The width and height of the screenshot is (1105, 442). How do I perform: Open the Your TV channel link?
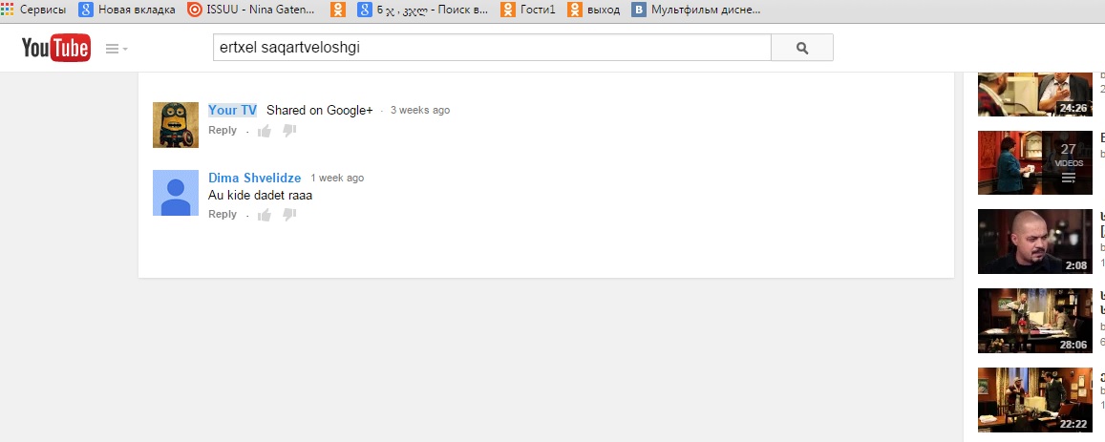(233, 110)
